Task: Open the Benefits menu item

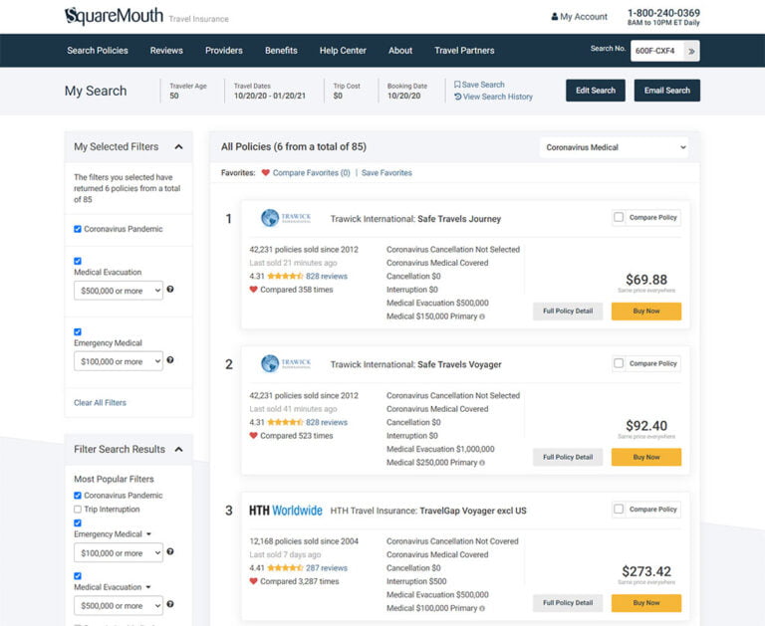Action: [281, 51]
